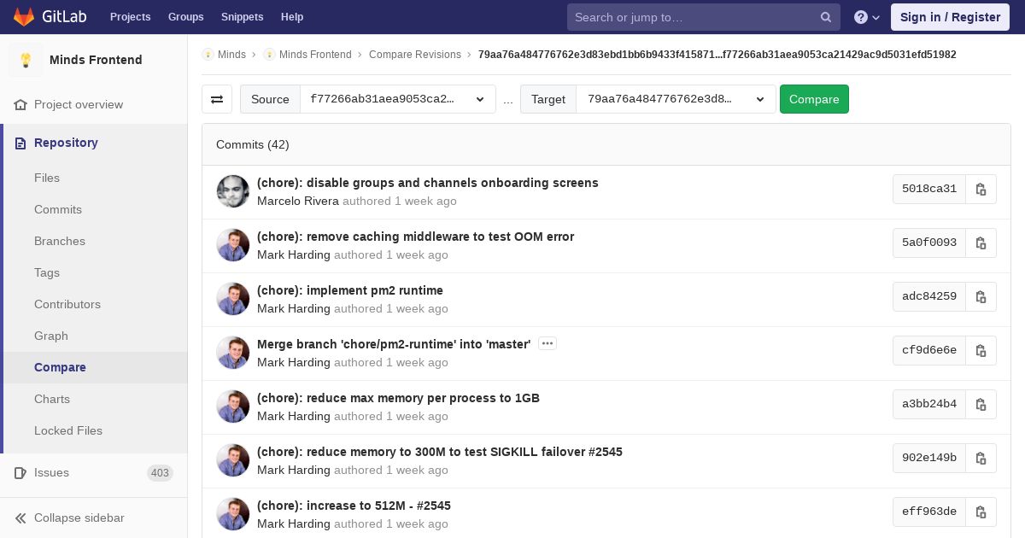Click the Minds Frontend project title in sidebar
This screenshot has height=538, width=1025.
tap(96, 60)
